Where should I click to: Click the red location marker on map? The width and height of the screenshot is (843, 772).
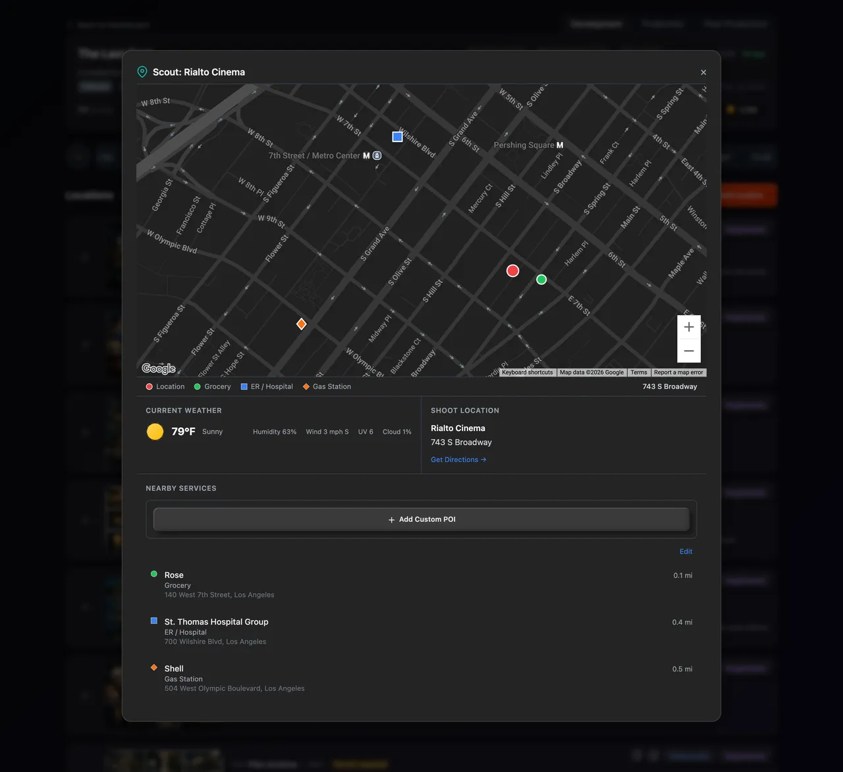[x=512, y=270]
